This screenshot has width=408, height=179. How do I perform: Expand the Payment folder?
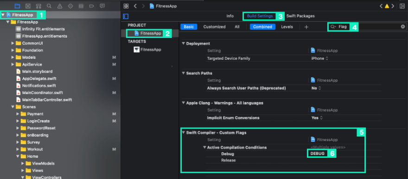(x=18, y=114)
